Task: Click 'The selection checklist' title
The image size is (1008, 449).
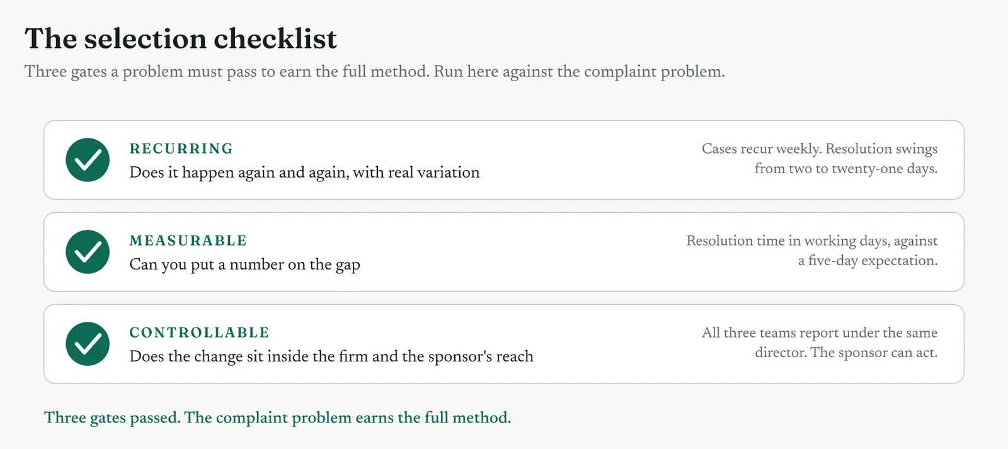Action: 181,38
